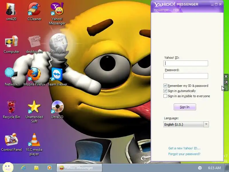Click the Password input field
The height and width of the screenshot is (172, 229).
pos(185,76)
